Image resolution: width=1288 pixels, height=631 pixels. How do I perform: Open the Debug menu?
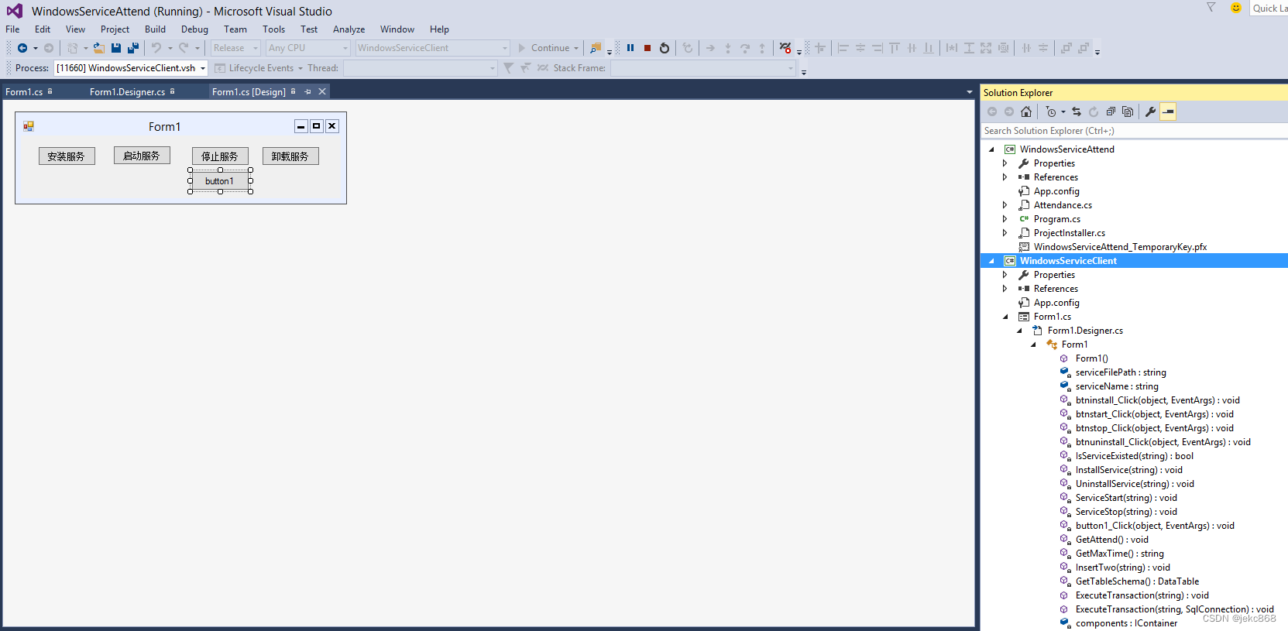pos(194,29)
